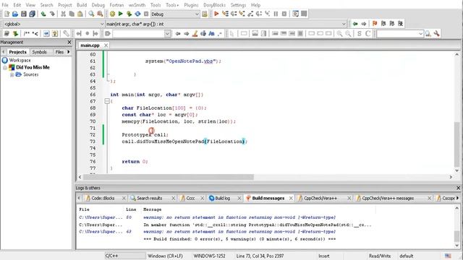Collapse the Did You Miss Me project
The height and width of the screenshot is (260, 463).
[x=5, y=67]
